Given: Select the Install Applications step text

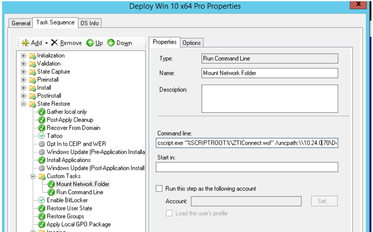Looking at the screenshot, I should (x=68, y=160).
